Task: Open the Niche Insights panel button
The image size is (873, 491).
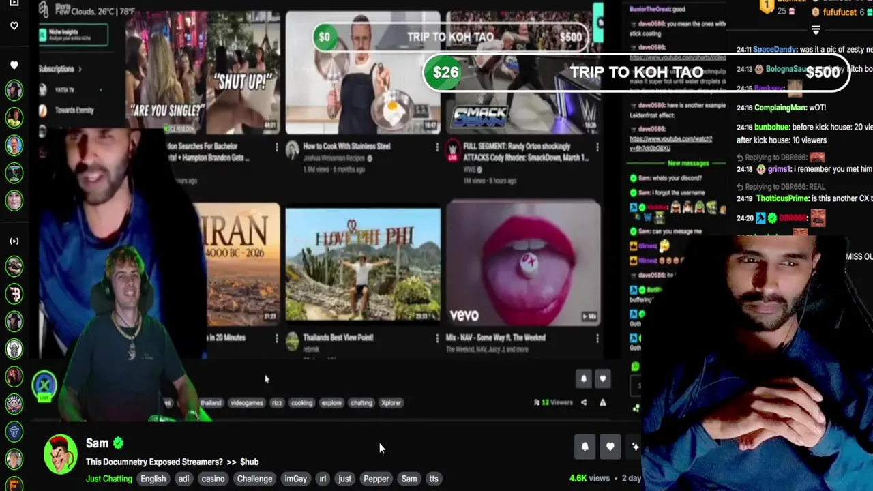Action: tap(74, 35)
